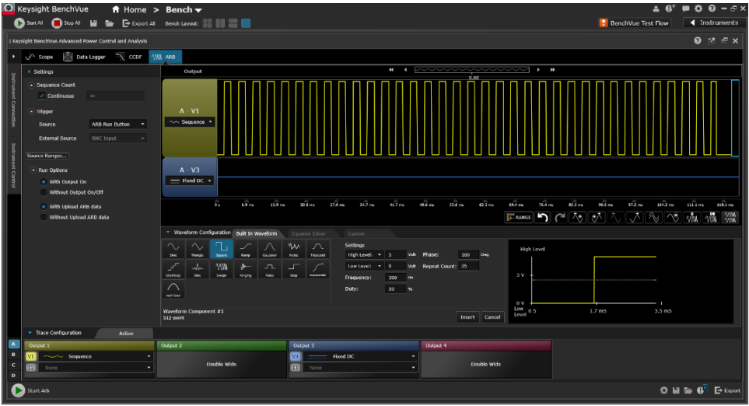Toggle the V1 trace in Output 1
749x406 pixels.
point(31,356)
